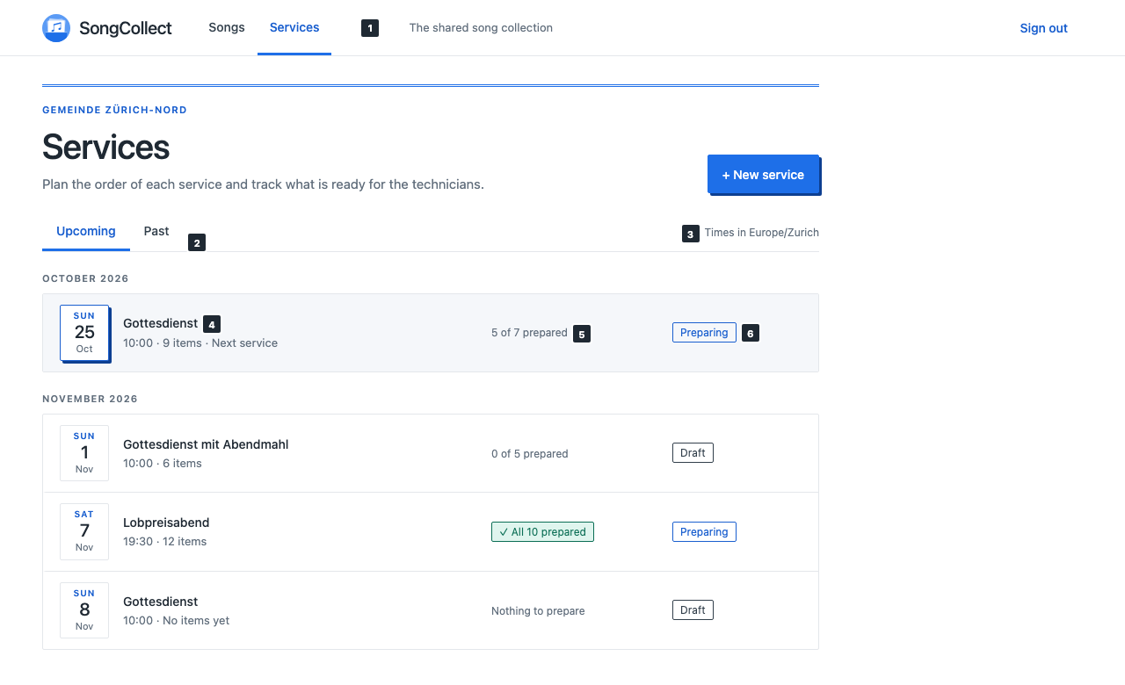Click the SongCollect music note logo
1125x685 pixels.
coord(56,28)
